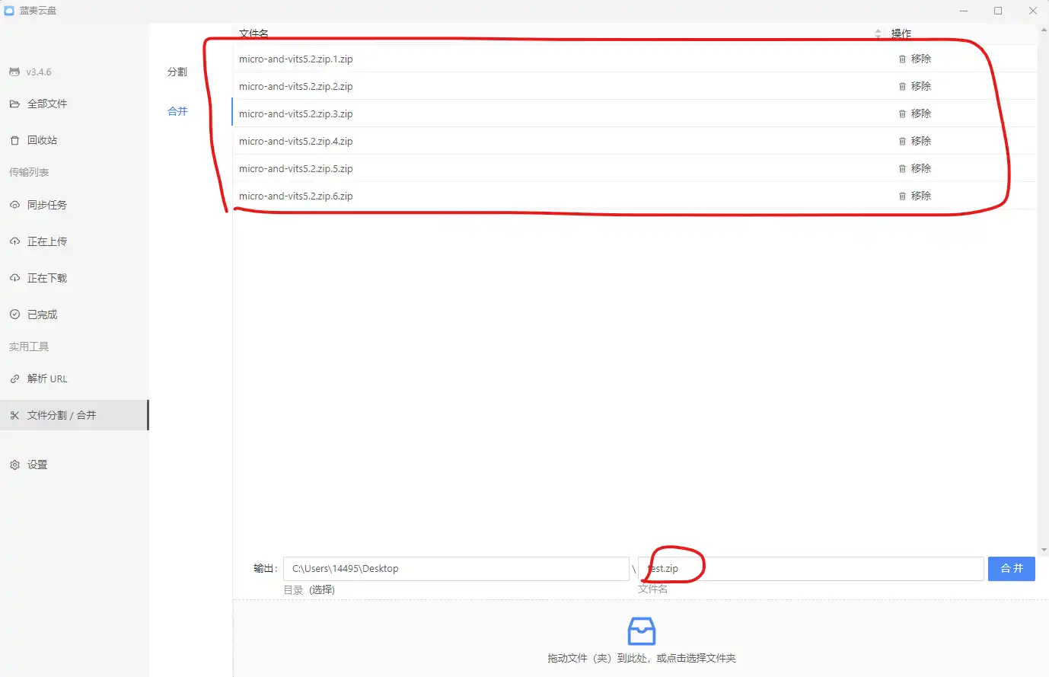
Task: Switch to the 分割 tab
Action: tap(177, 72)
